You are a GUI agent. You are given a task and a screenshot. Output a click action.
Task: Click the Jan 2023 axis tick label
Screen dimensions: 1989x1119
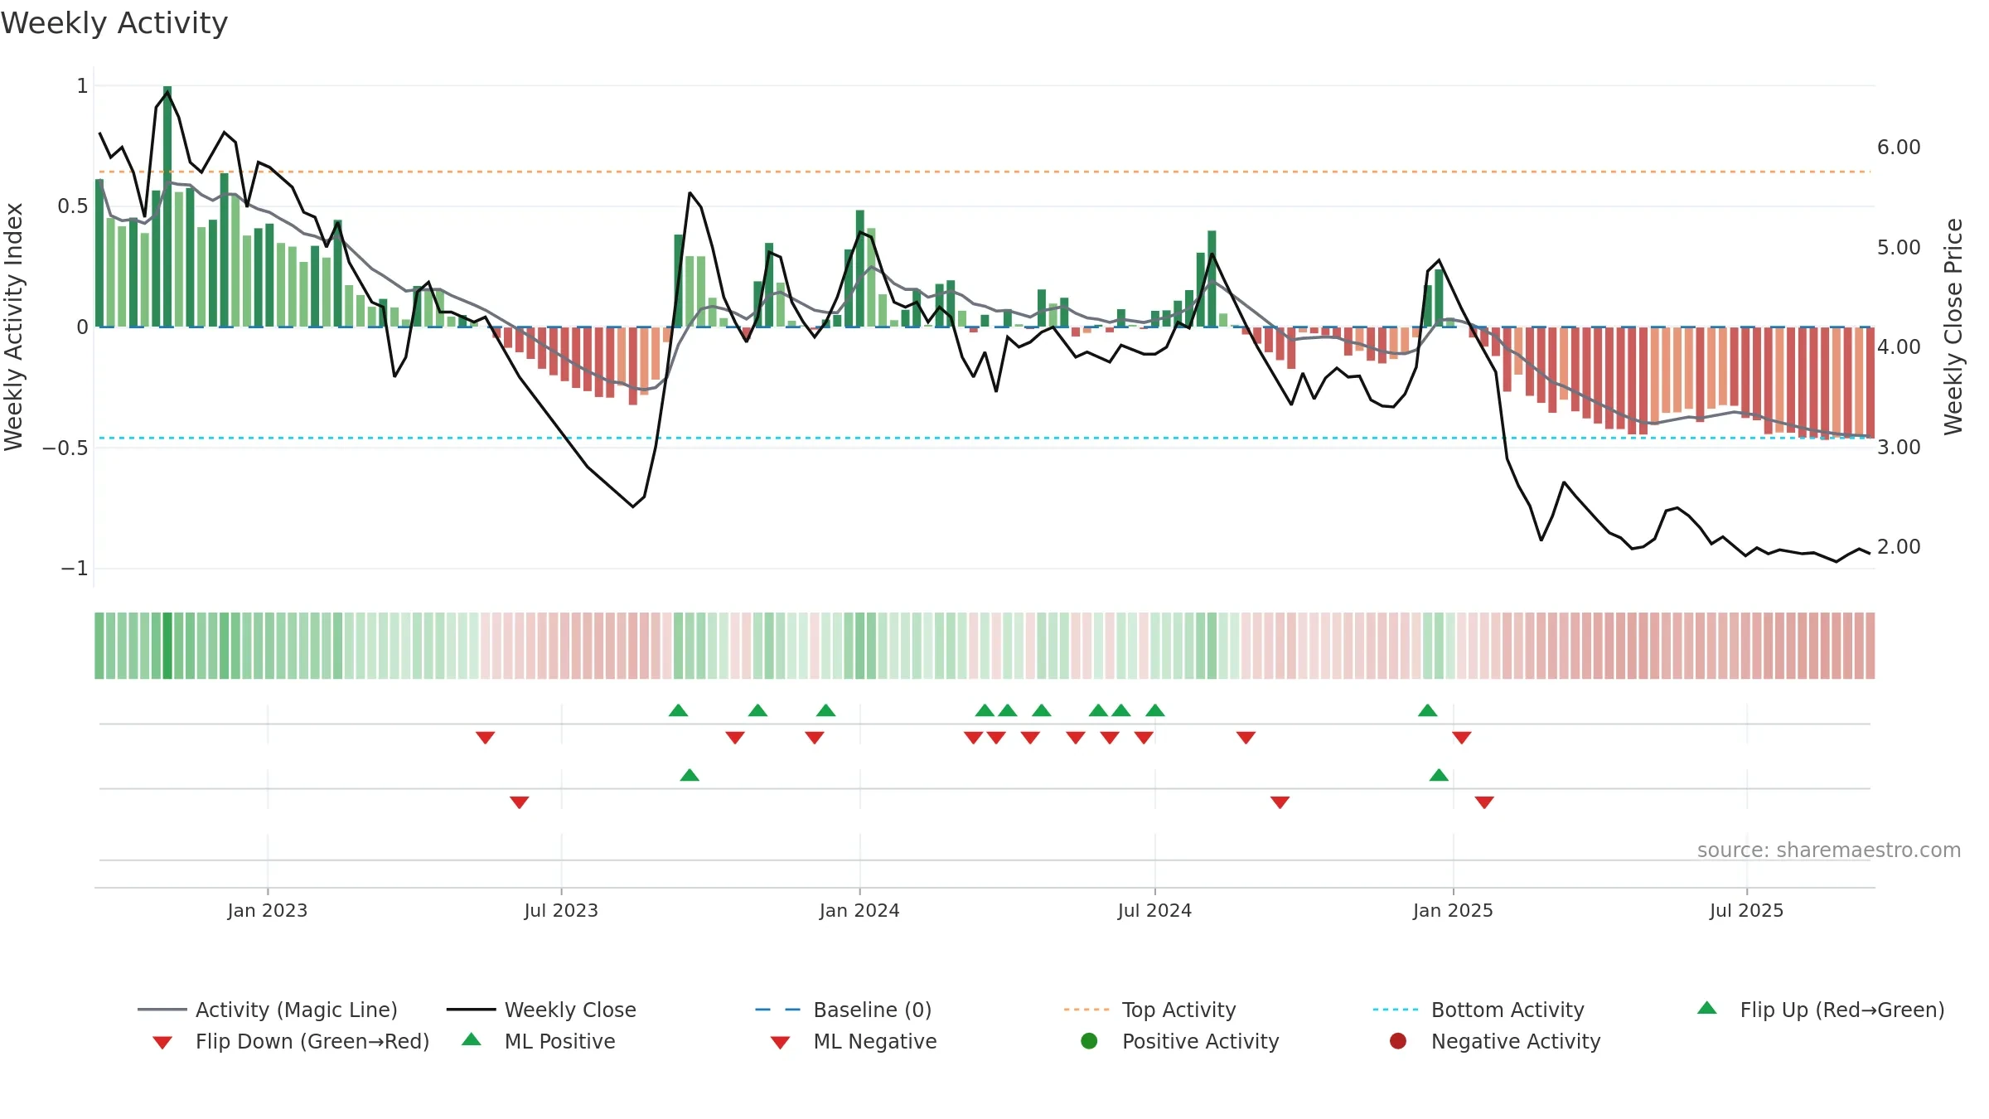(x=268, y=910)
